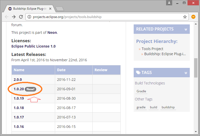
Task: Open Buildship: Eclipse Plug-i... hierarchy link
Action: (165, 54)
